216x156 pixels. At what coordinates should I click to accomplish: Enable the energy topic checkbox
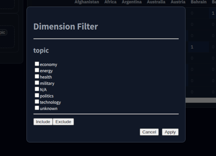pyautogui.click(x=37, y=70)
